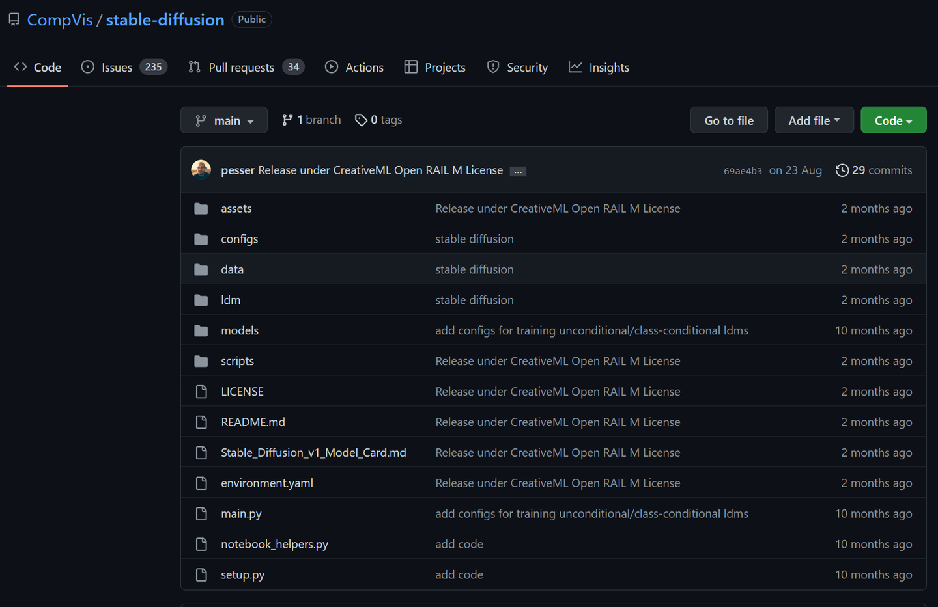This screenshot has width=938, height=607.
Task: Click the folder icon for assets
Action: (x=201, y=209)
